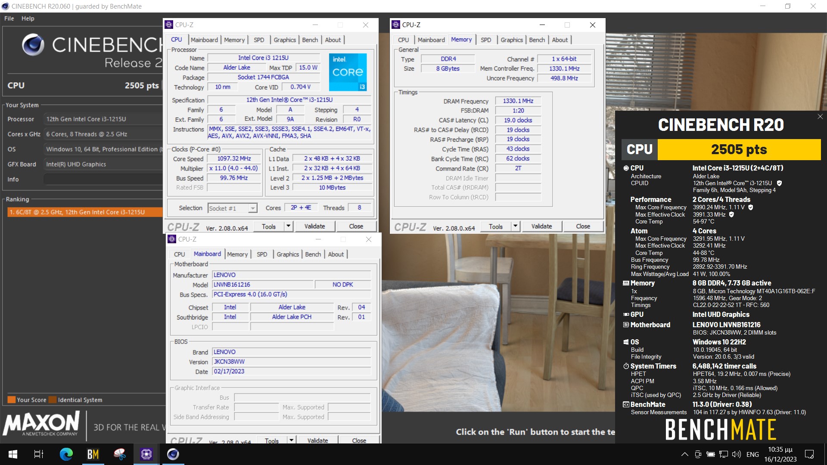Open notification center icon
Screen dimensions: 827x465
(809, 454)
